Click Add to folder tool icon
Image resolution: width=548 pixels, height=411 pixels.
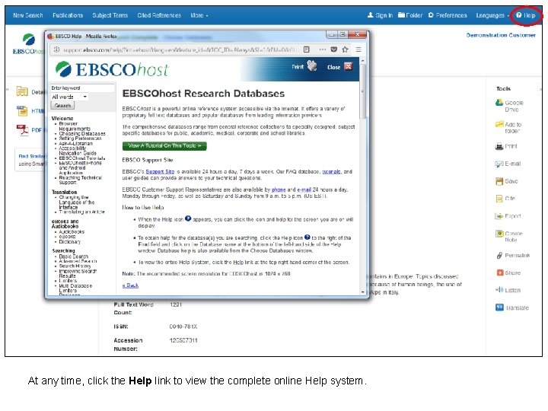click(499, 124)
